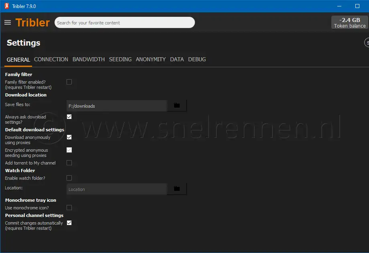
Task: Toggle Encrypted anonymous seeding using proxies
Action: (x=69, y=150)
